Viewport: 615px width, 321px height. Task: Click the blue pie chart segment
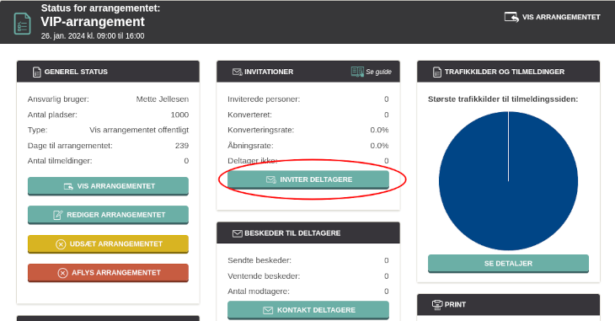pyautogui.click(x=508, y=181)
